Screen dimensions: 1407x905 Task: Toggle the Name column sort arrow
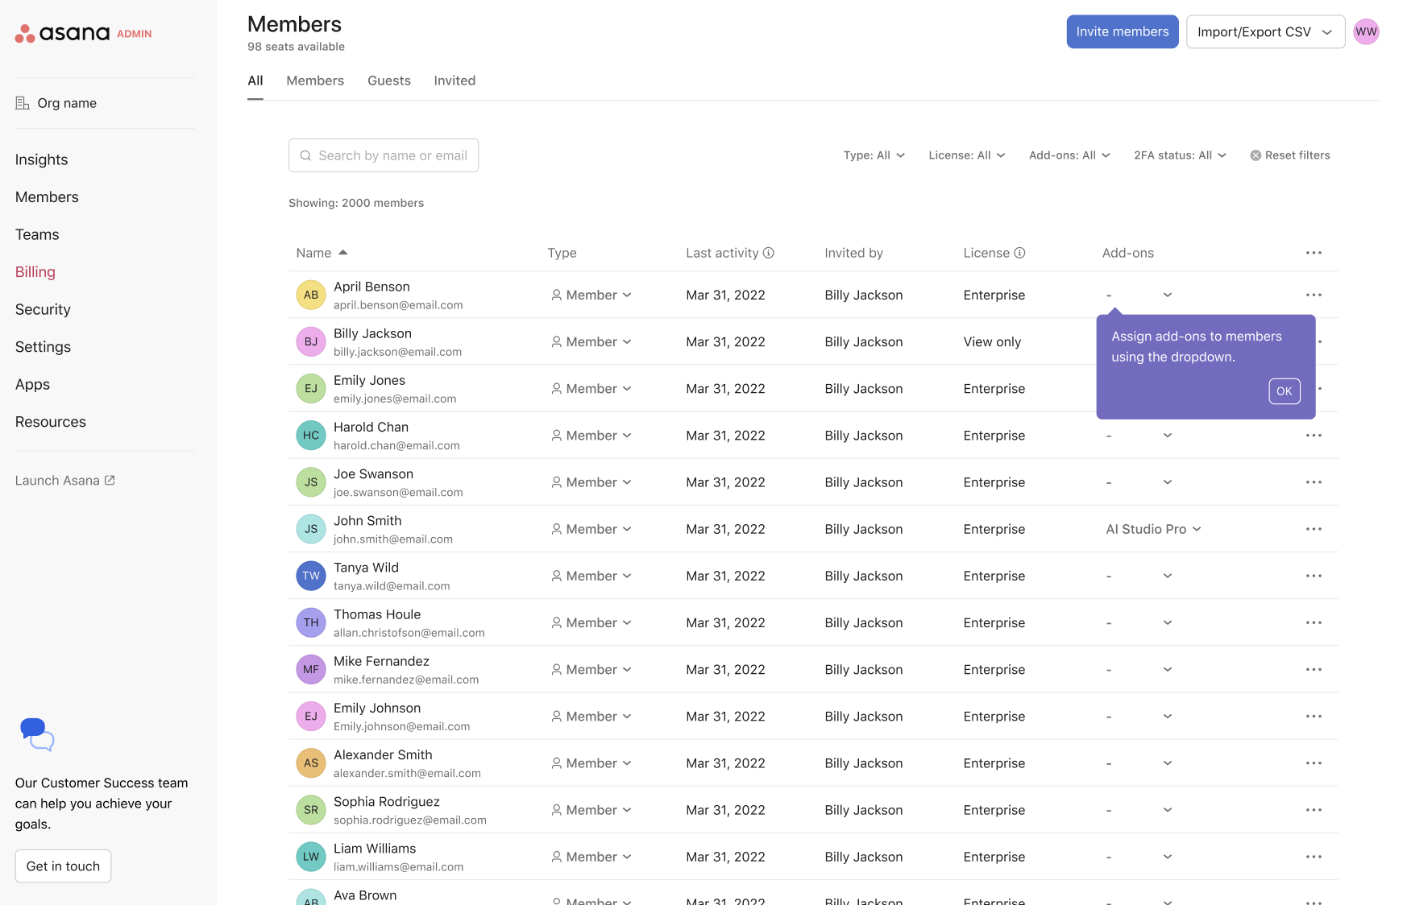(x=342, y=252)
